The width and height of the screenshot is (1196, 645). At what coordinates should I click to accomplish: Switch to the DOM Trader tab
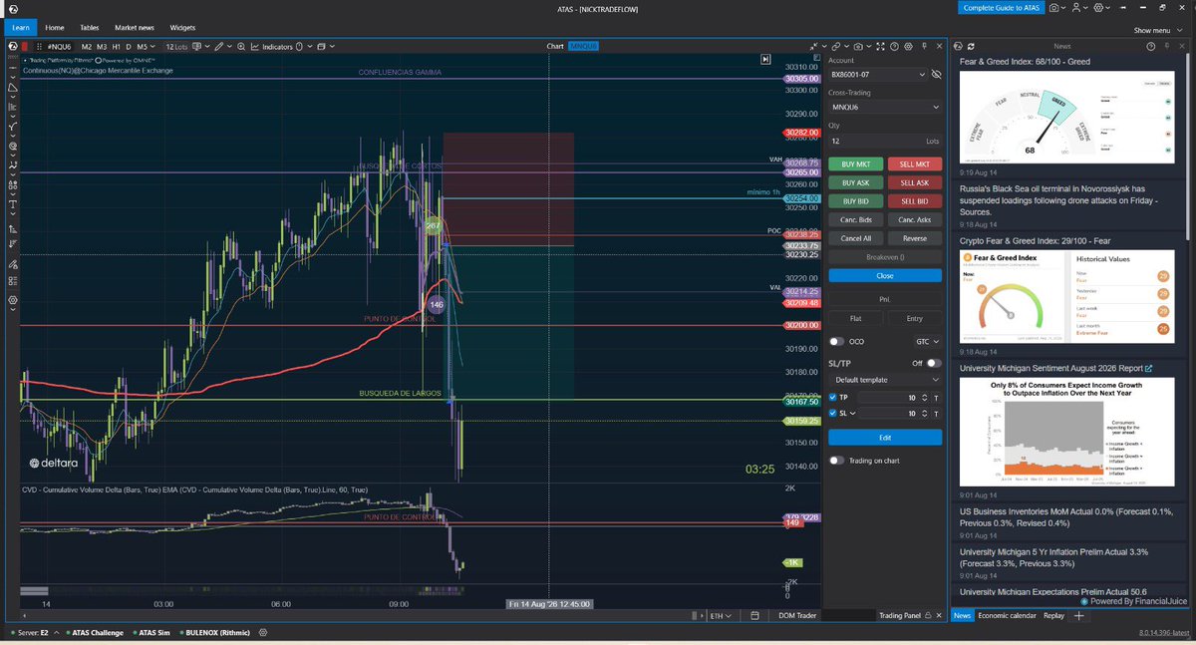797,616
